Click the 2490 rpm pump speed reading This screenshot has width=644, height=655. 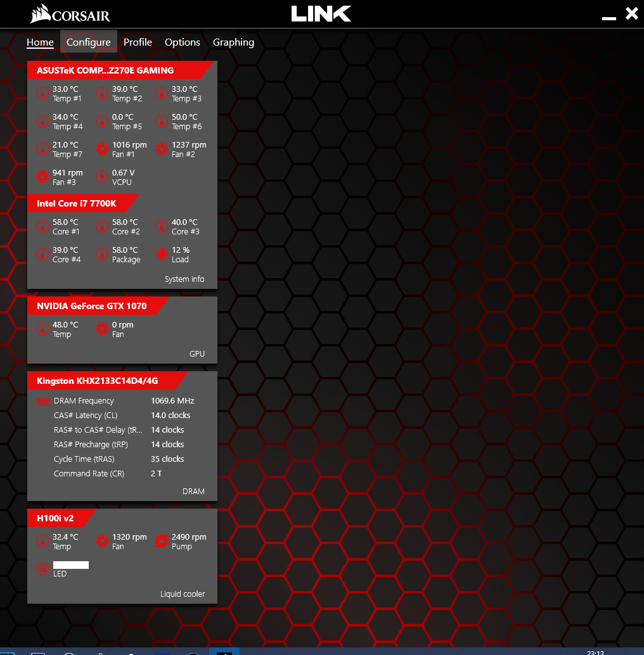[189, 537]
